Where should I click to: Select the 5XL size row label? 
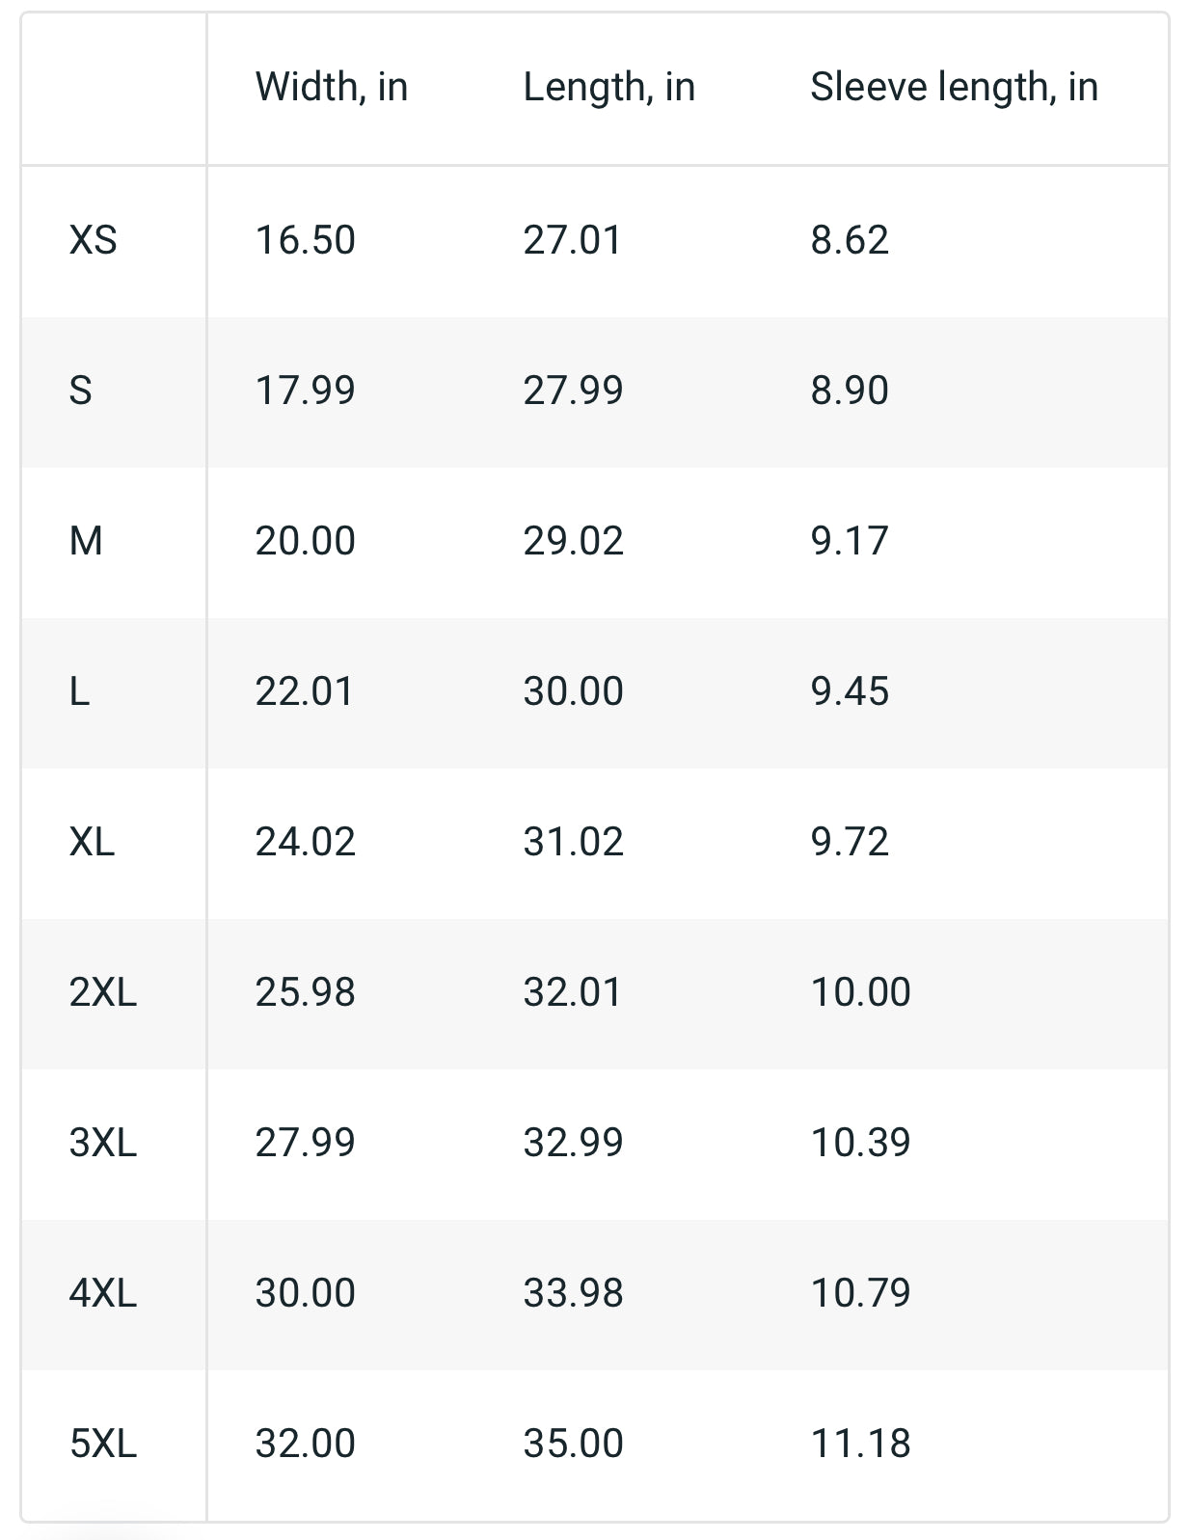coord(103,1444)
